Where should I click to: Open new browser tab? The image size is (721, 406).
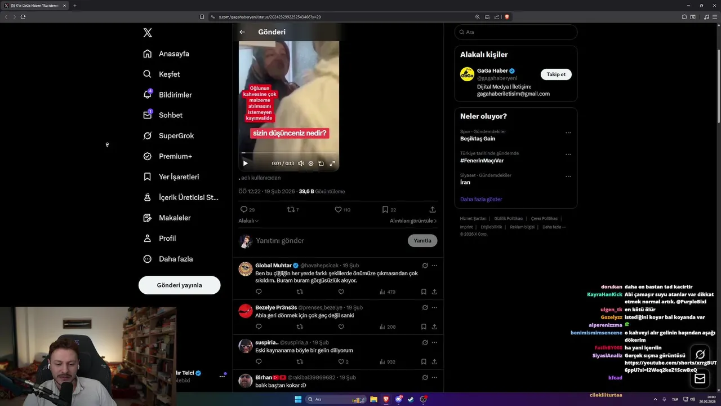click(x=74, y=6)
